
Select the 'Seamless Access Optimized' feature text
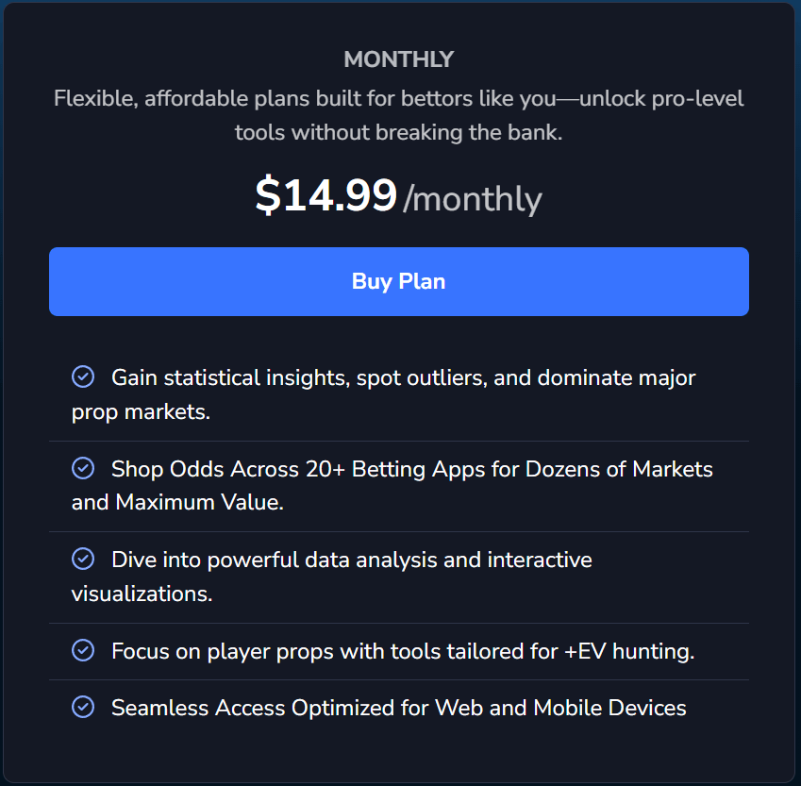pos(398,707)
